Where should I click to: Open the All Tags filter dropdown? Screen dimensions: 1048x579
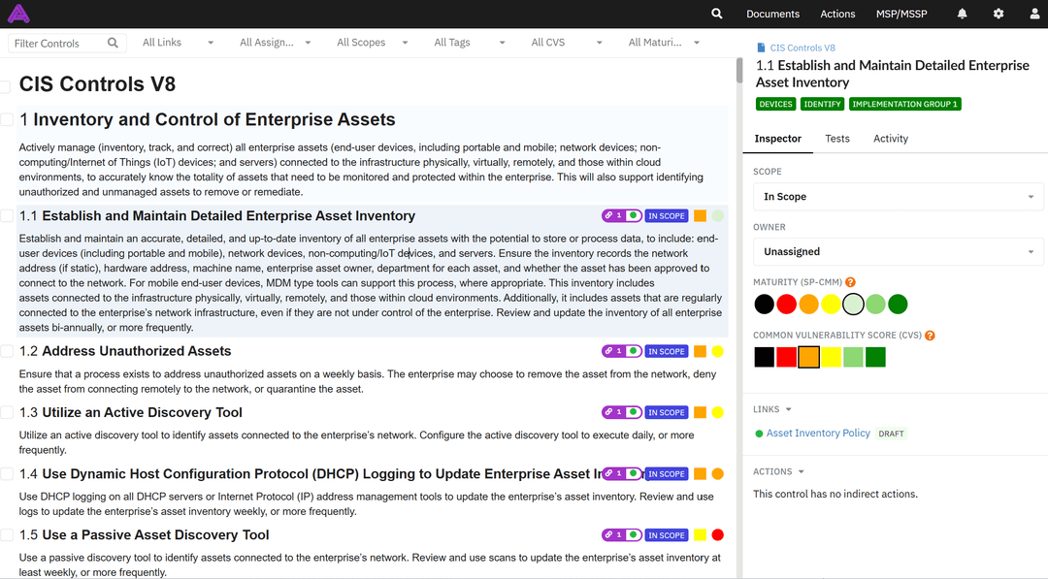click(470, 42)
